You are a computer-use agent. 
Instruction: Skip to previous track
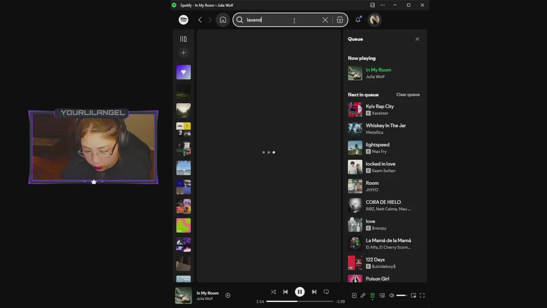(285, 292)
